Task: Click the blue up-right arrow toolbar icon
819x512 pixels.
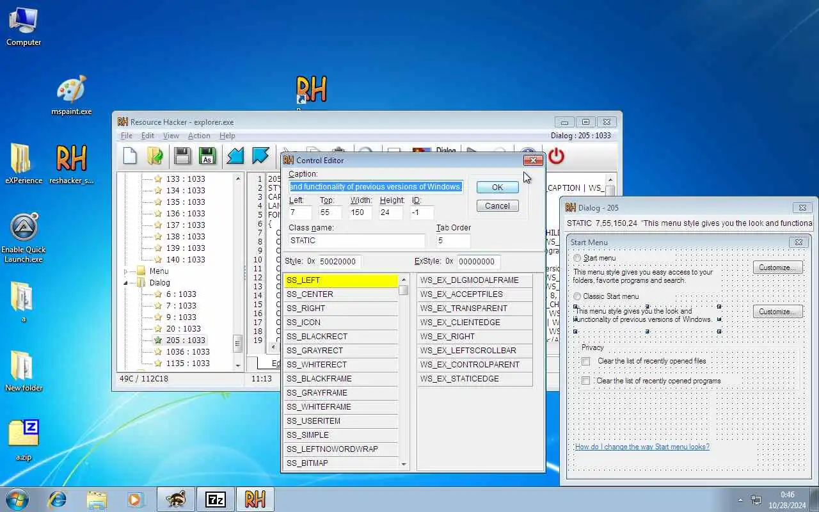Action: point(260,156)
